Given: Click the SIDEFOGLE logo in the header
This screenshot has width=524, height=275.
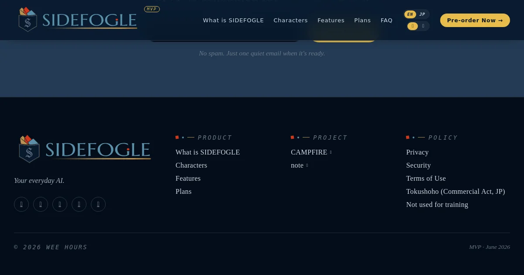Looking at the screenshot, I should 78,20.
